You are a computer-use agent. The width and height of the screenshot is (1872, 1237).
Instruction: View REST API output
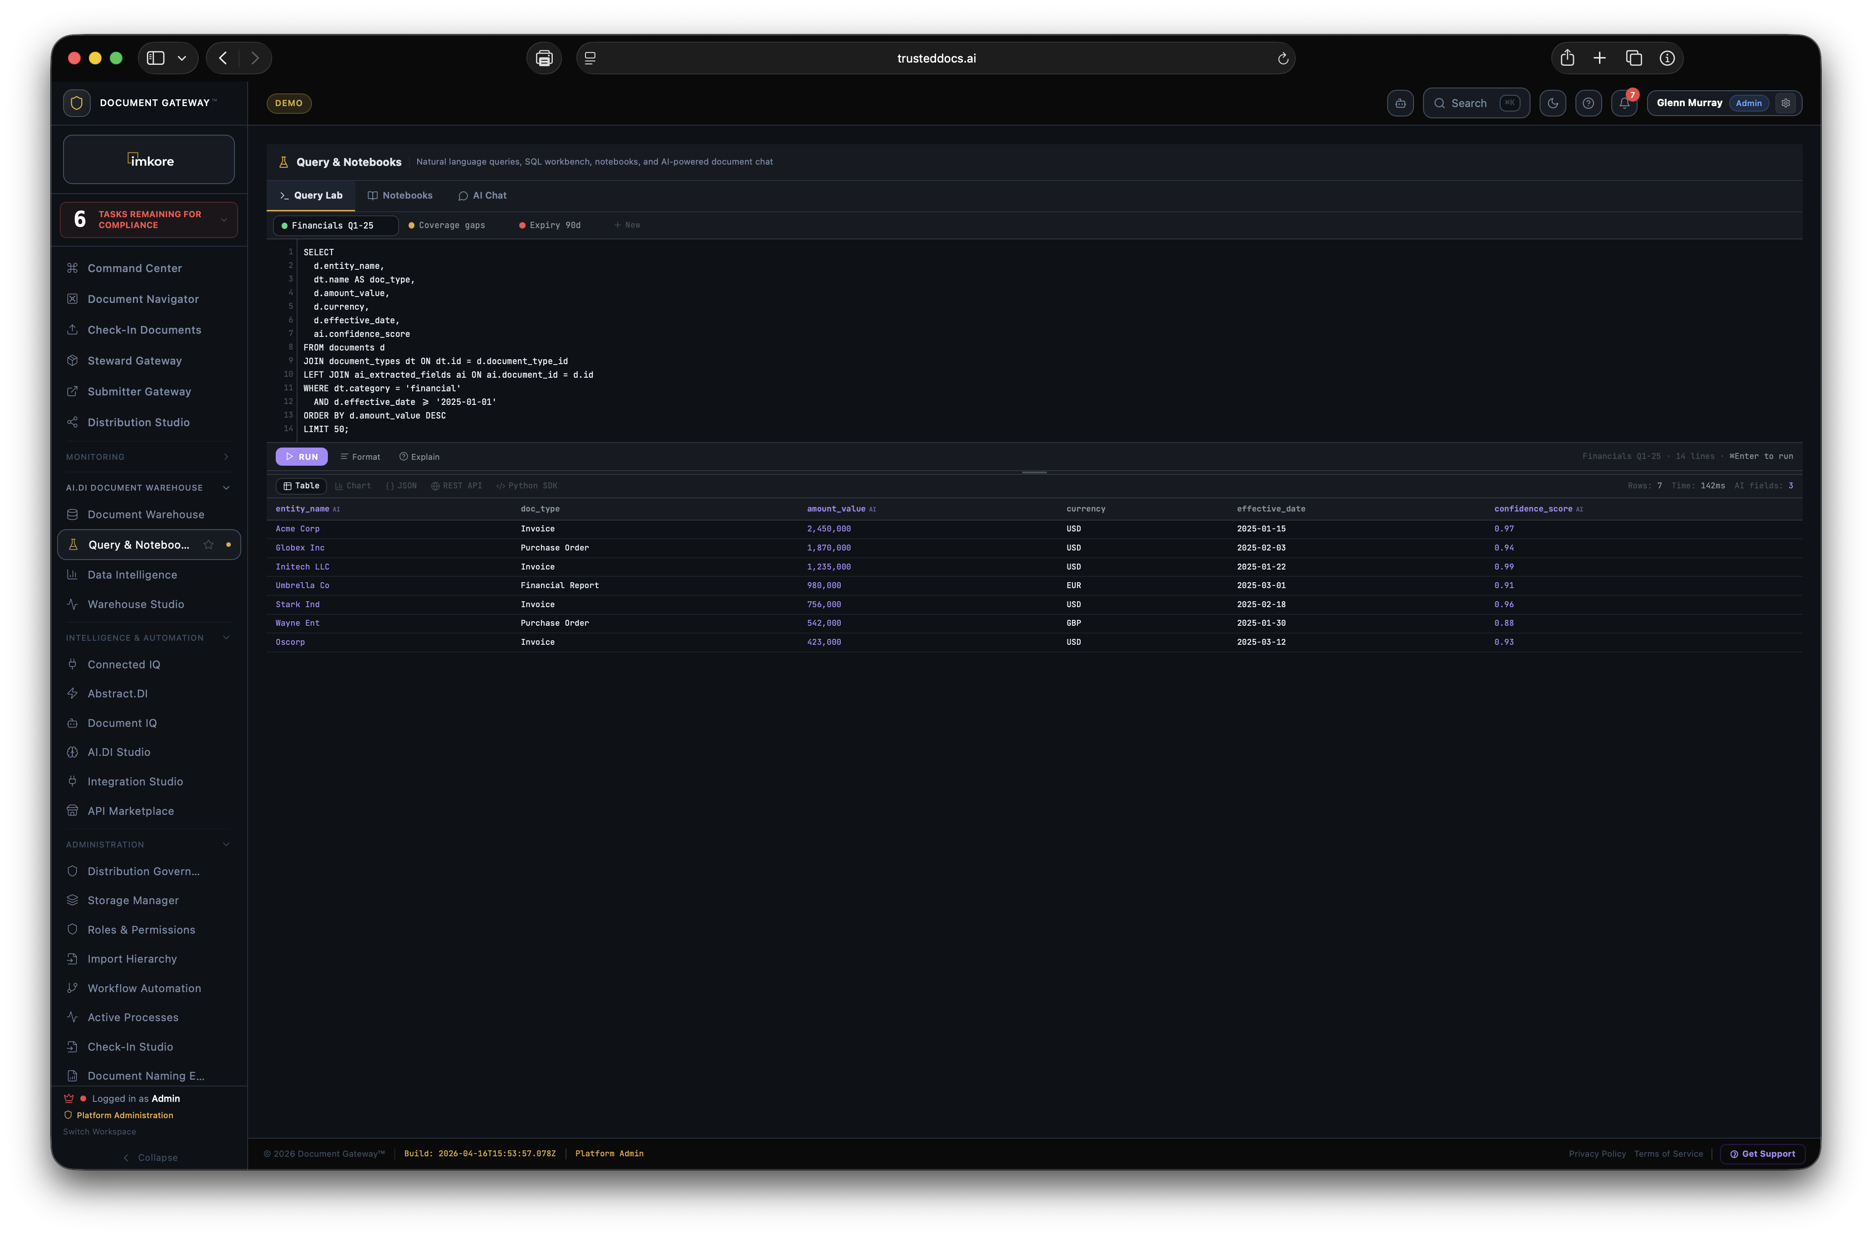click(x=457, y=486)
